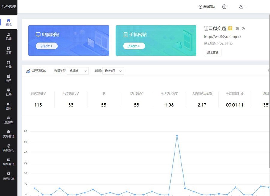Viewport: 270px width, 196px height.
Task: Click the 域名管理 button under site info
Action: pos(213,53)
